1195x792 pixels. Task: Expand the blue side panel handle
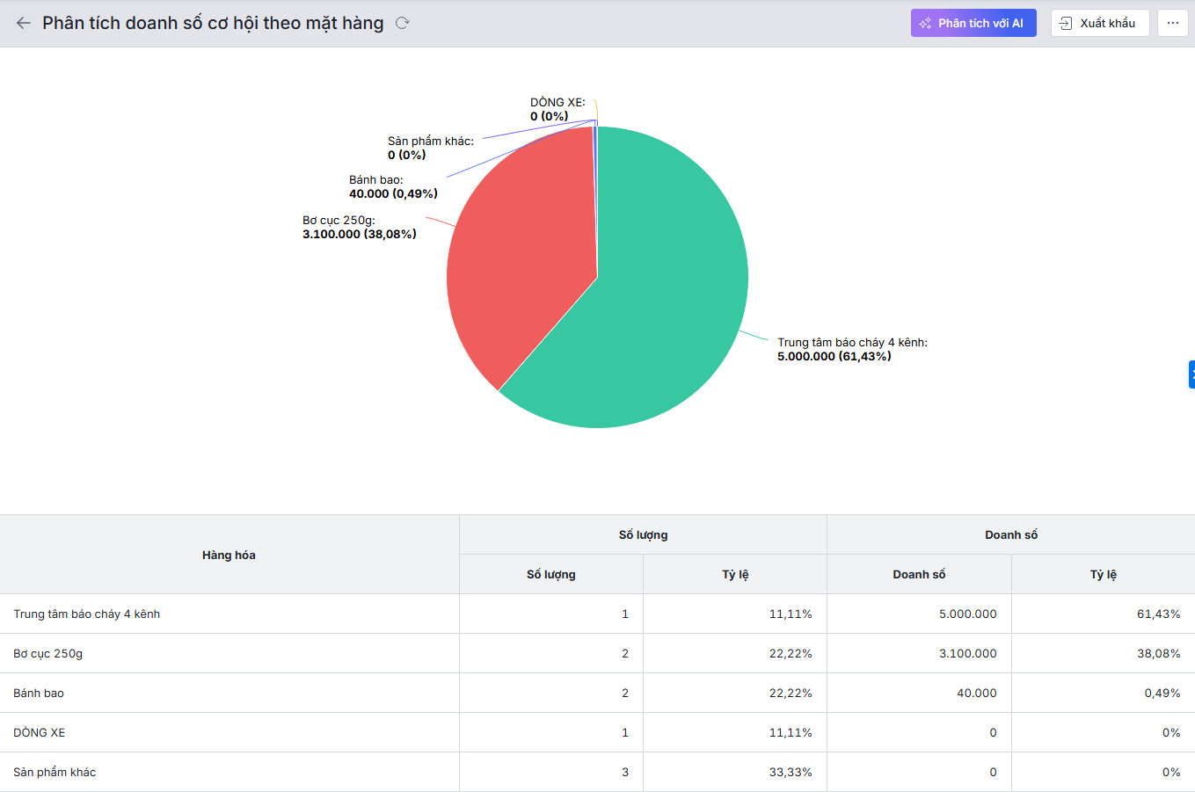coord(1191,374)
